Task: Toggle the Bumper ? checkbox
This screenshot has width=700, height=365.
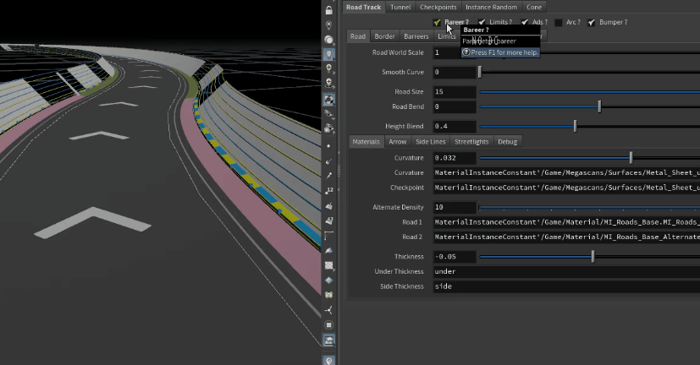Action: pyautogui.click(x=592, y=22)
